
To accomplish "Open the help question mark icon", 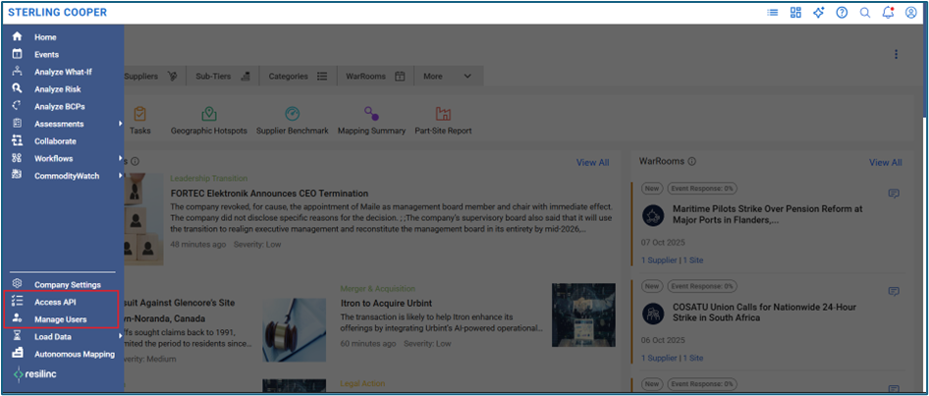I will coord(842,13).
